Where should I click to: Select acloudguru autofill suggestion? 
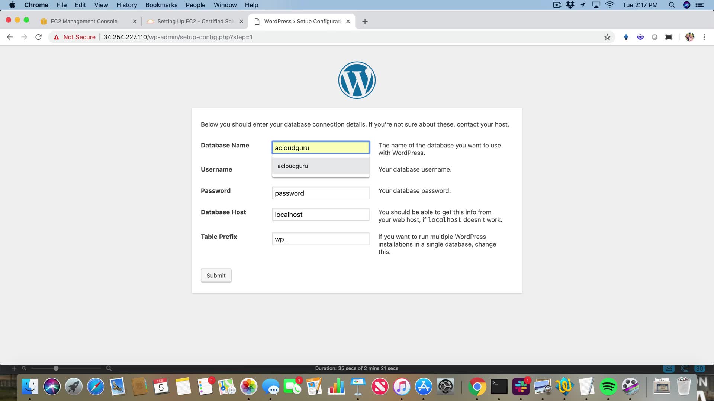(x=321, y=166)
